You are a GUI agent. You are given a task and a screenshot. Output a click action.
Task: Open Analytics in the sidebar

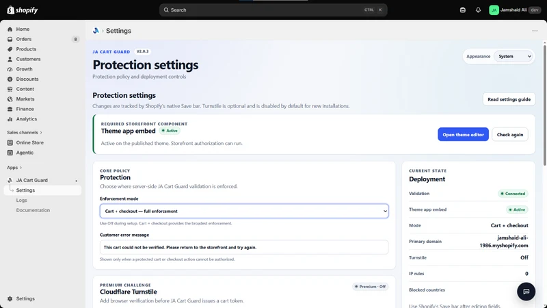click(x=27, y=119)
